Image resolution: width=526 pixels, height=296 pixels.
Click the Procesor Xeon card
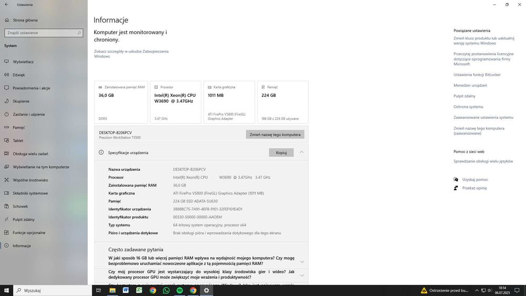pos(176,102)
